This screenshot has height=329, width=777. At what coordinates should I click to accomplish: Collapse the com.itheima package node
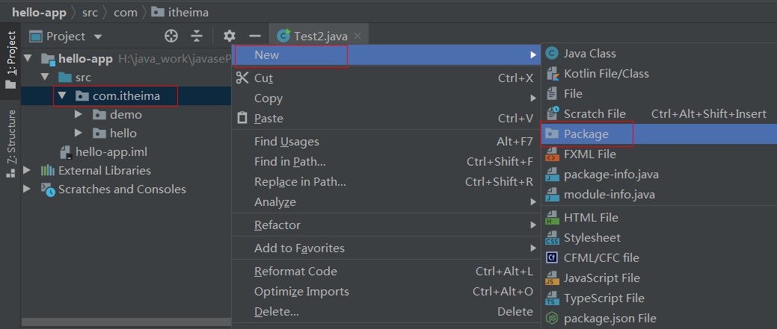click(62, 96)
